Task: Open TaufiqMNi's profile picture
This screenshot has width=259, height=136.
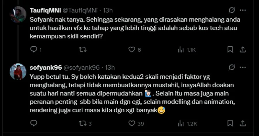Action: 18,14
